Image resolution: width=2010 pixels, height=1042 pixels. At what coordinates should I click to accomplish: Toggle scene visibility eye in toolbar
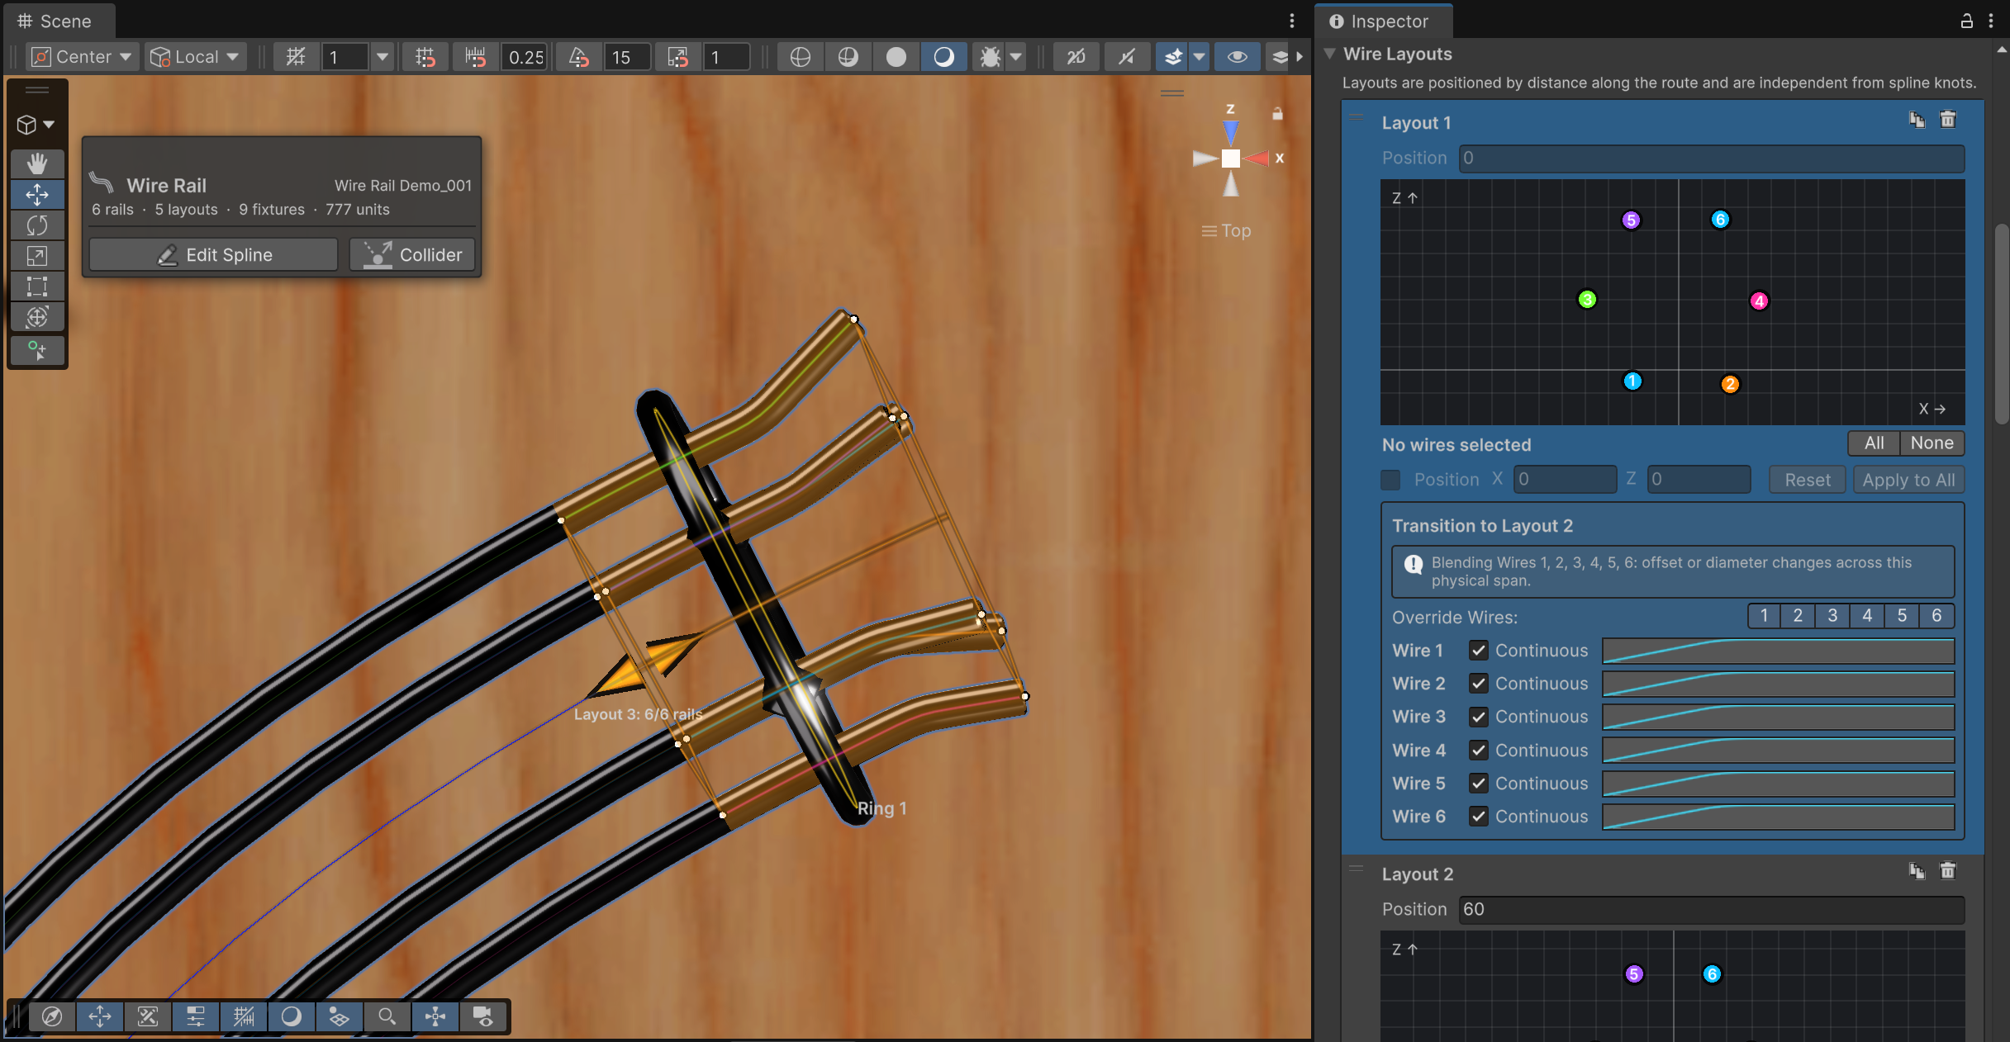(x=1237, y=57)
